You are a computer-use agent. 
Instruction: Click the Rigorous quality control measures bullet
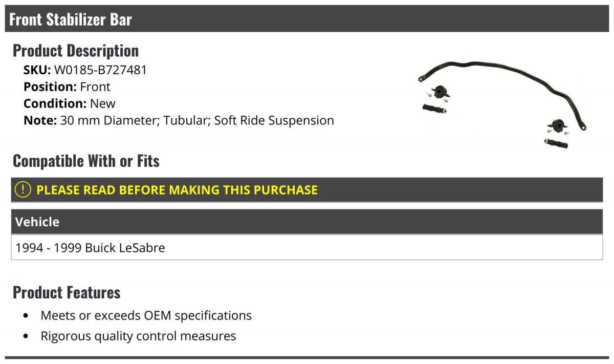coord(138,336)
